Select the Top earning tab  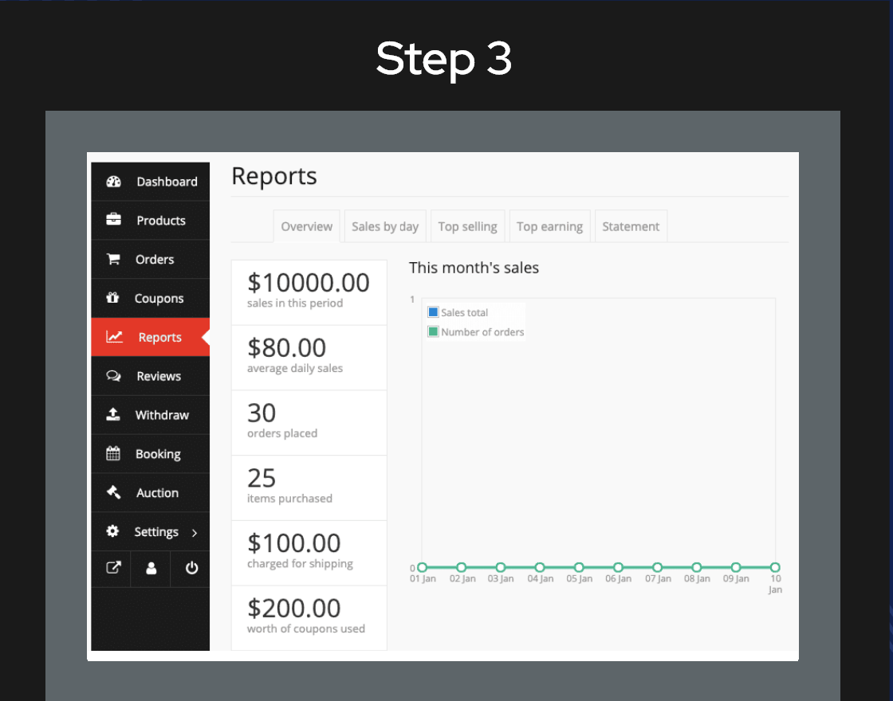[x=549, y=226]
